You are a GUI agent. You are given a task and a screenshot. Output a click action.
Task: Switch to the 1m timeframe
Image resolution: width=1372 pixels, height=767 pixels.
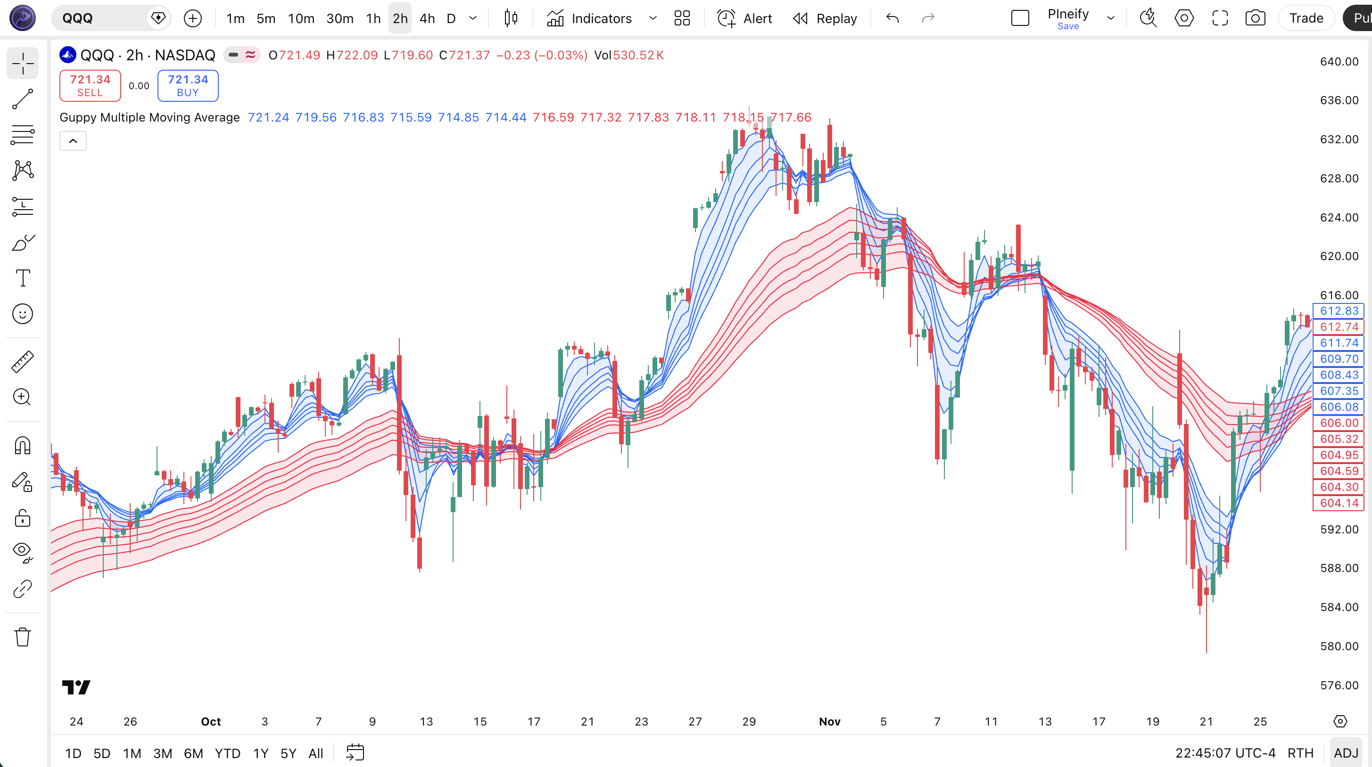(235, 18)
